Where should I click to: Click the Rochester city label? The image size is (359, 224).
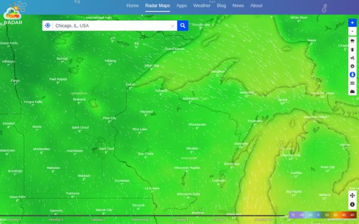pos(122,180)
